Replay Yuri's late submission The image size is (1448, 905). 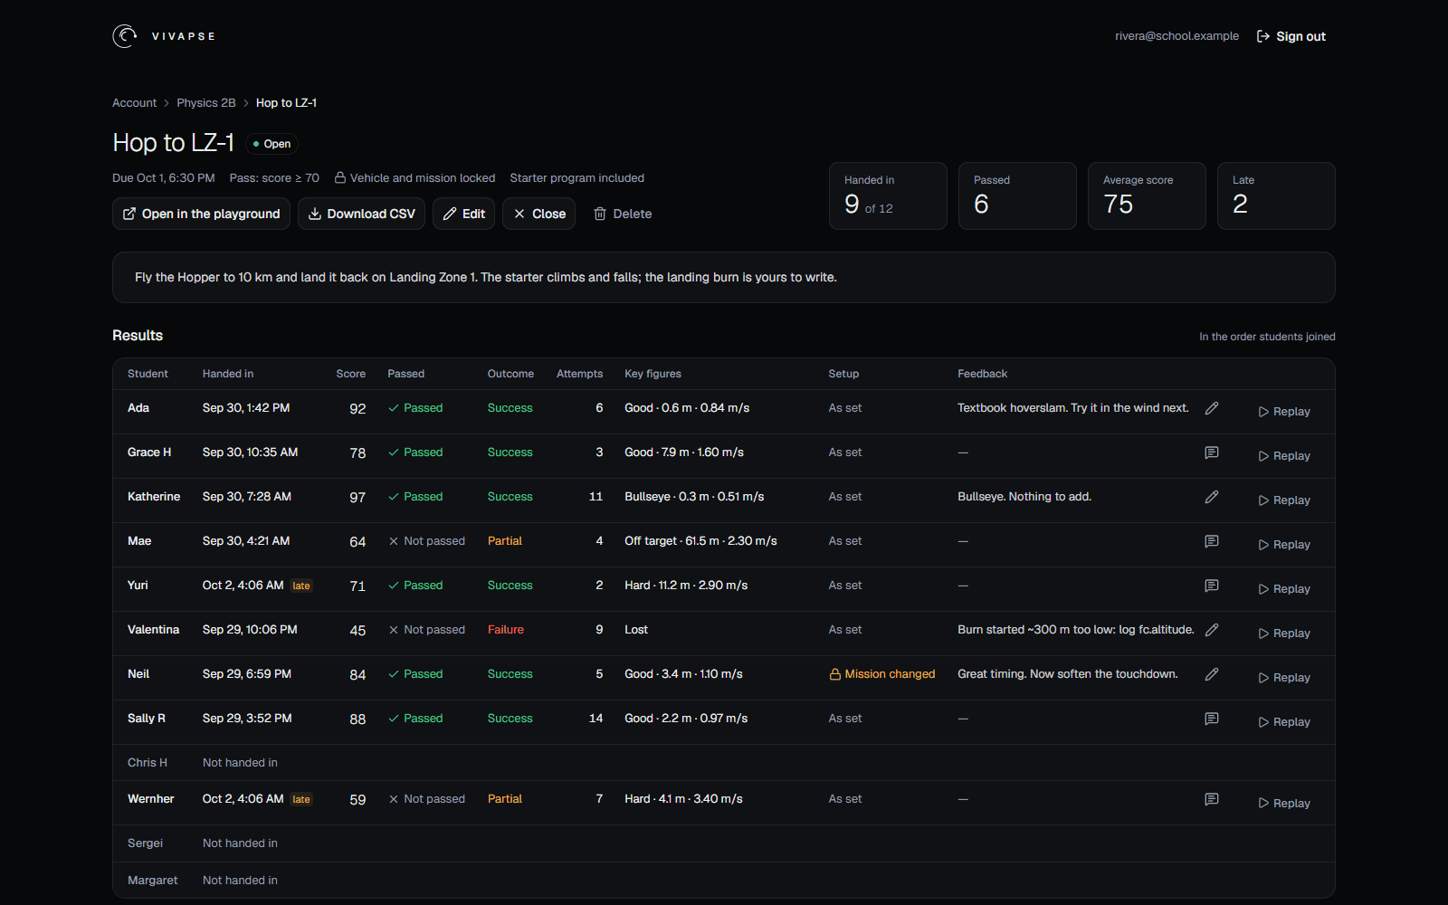tap(1284, 589)
